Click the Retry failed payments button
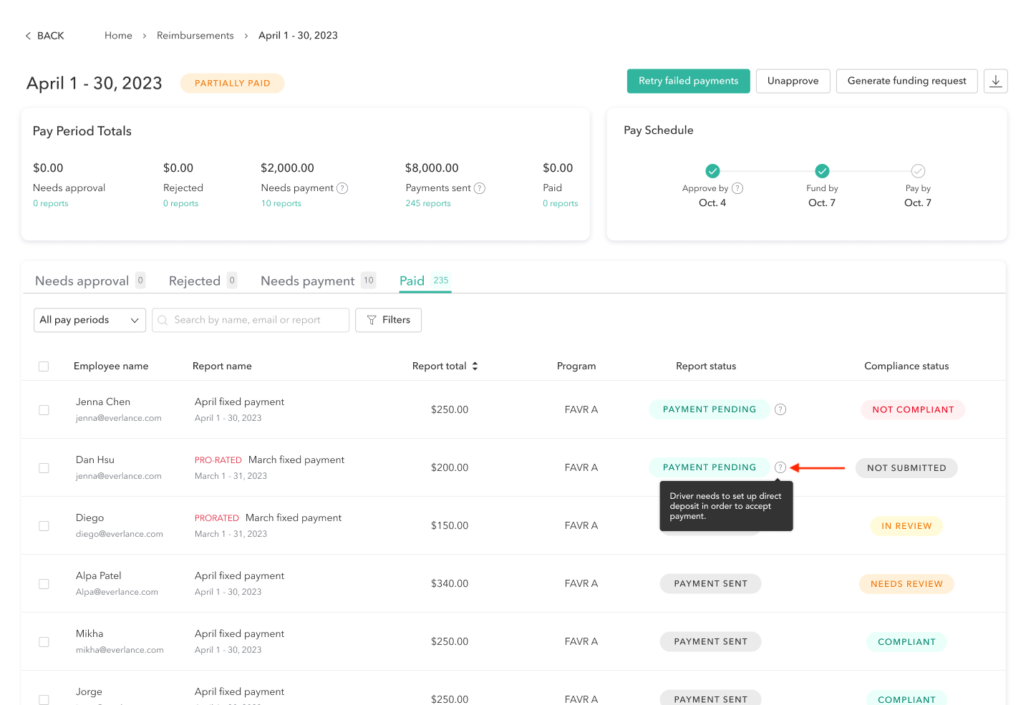 (x=688, y=81)
